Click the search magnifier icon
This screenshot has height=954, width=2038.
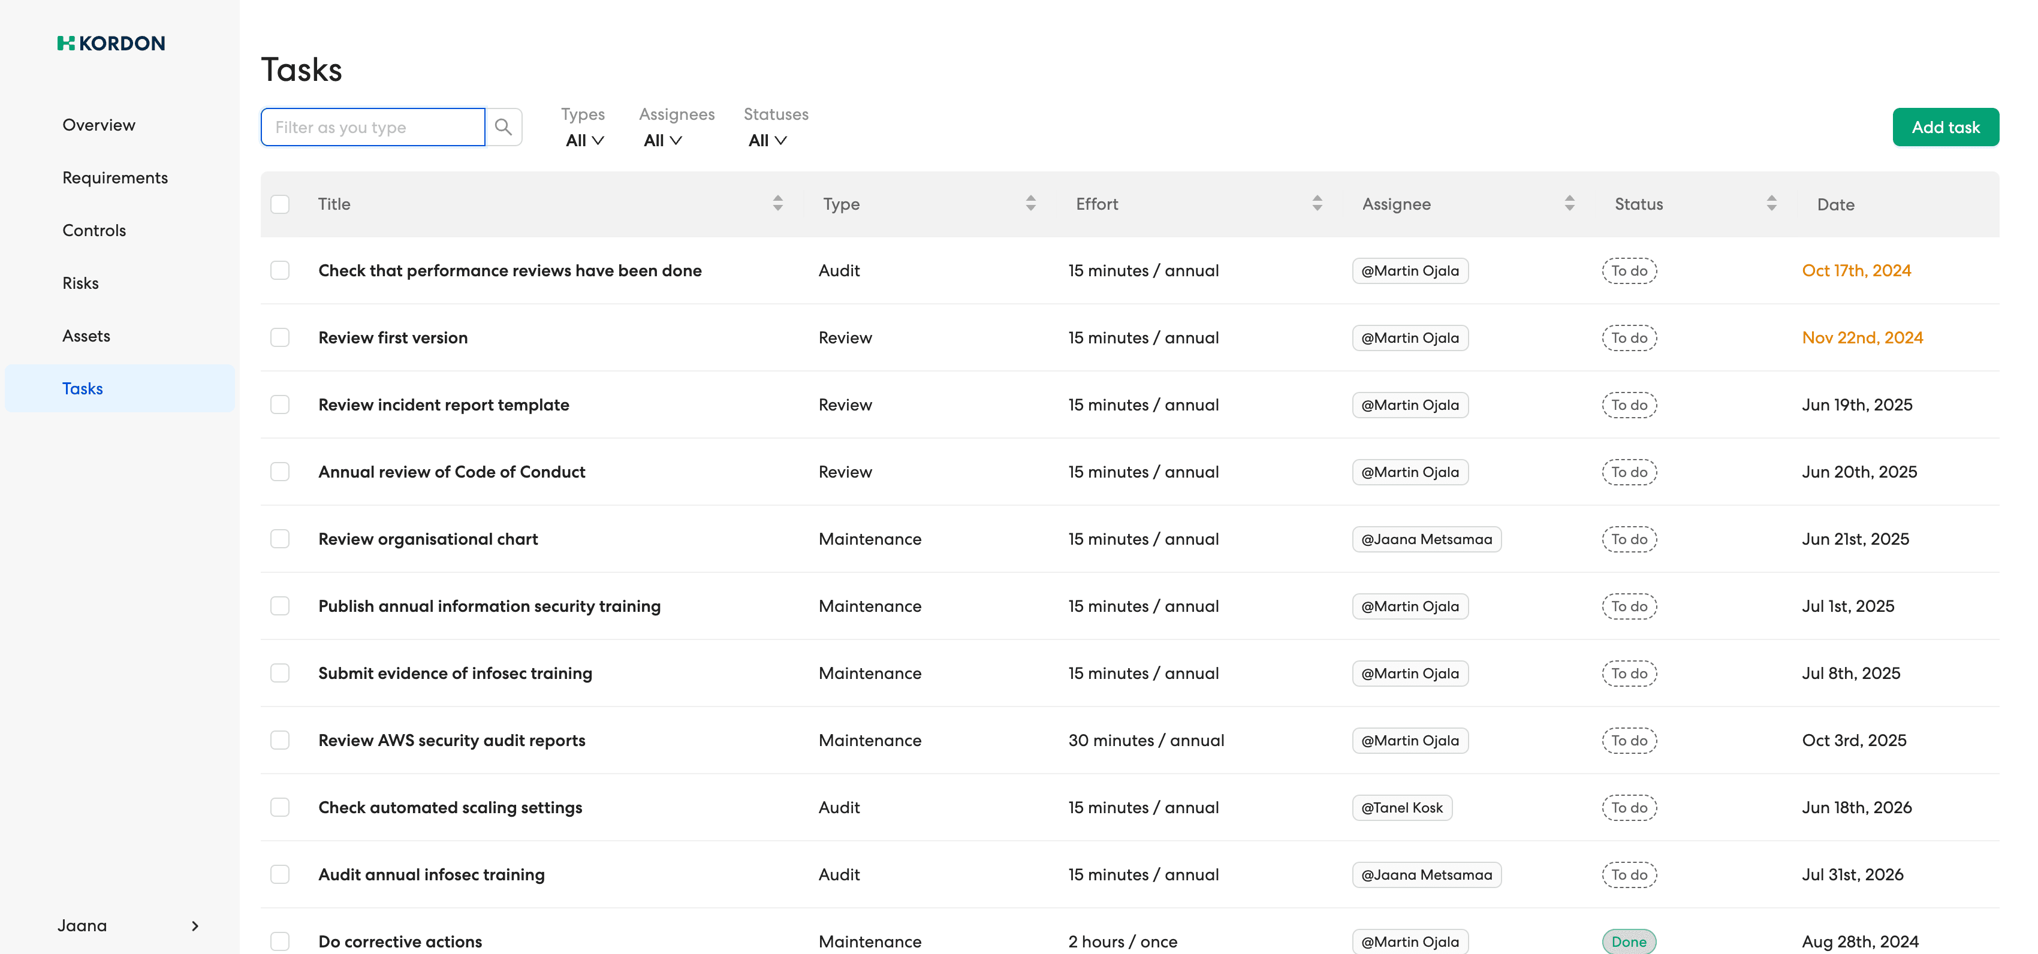503,128
